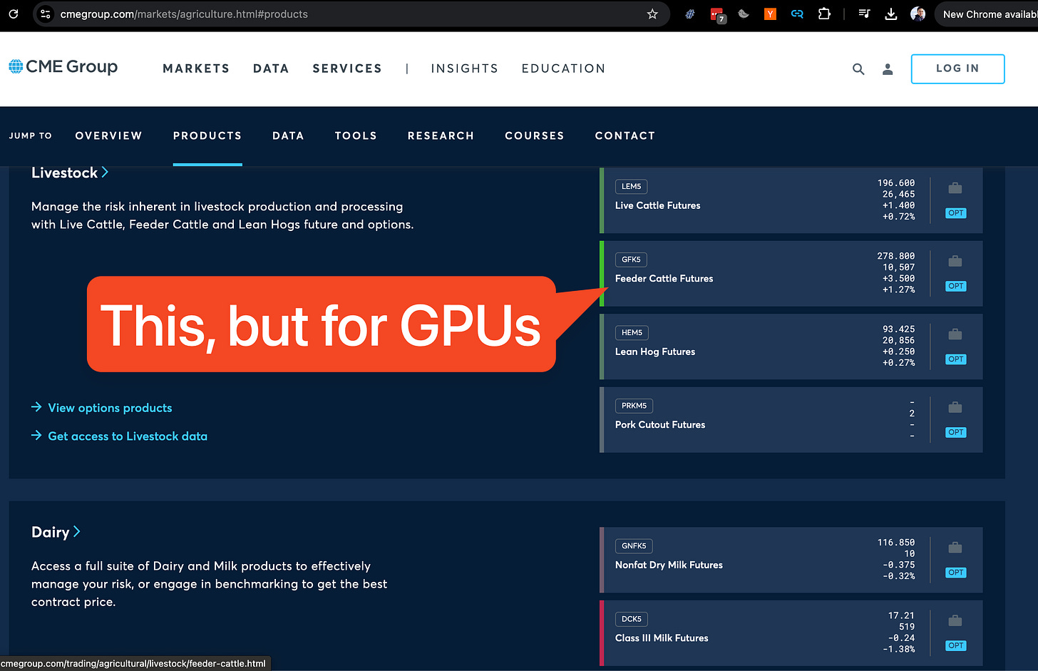This screenshot has height=671, width=1038.
Task: Click New Chrome available update button
Action: [986, 14]
